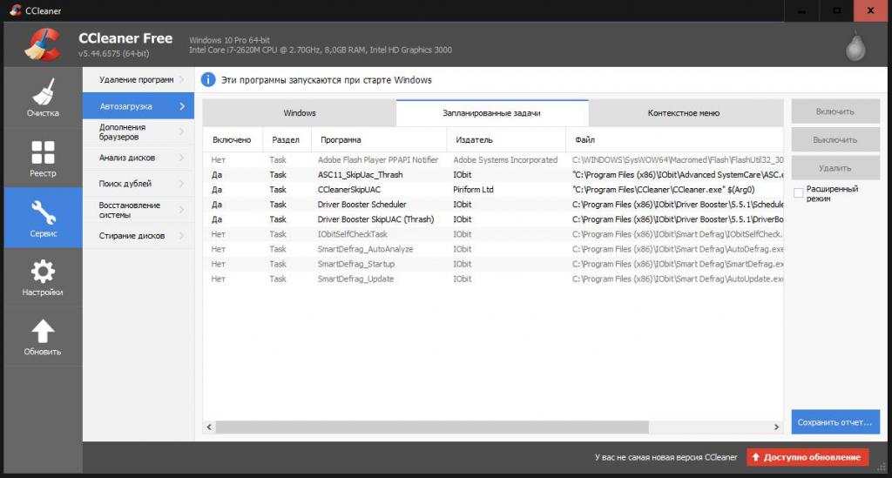Click Да in the CCleanerSkipUAC row
The width and height of the screenshot is (892, 478).
[217, 189]
